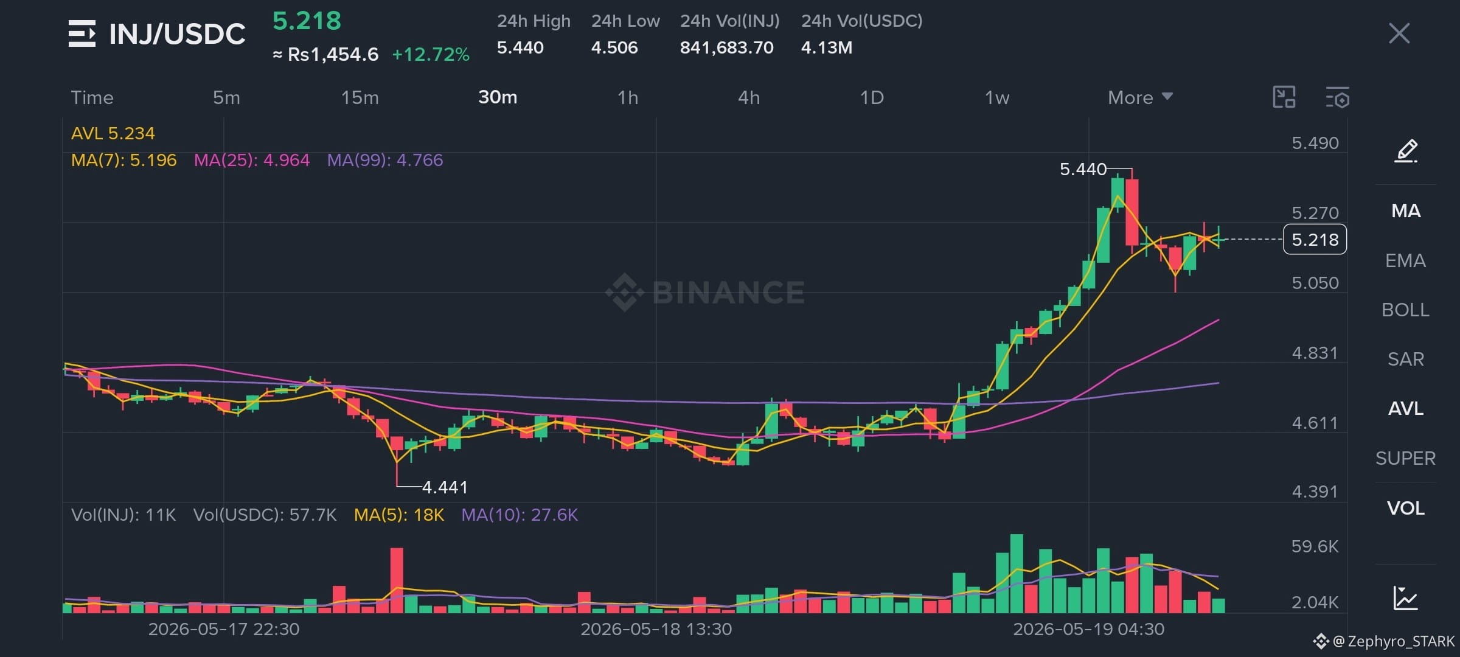This screenshot has height=657, width=1460.
Task: Enable the SAR indicator
Action: click(x=1405, y=360)
